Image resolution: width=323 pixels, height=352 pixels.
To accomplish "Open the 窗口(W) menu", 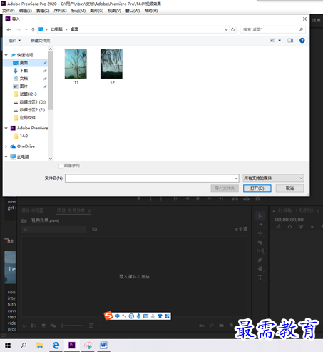I will 133,11.
